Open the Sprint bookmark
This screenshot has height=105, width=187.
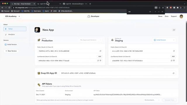click(46, 11)
